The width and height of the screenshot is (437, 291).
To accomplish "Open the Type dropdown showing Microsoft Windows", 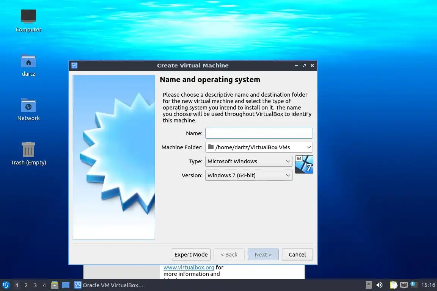I will 248,161.
